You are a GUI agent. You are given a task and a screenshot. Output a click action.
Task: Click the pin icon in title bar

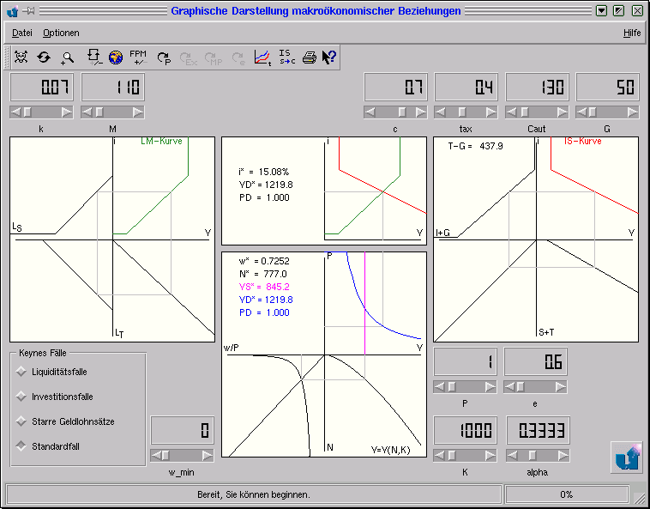click(x=29, y=11)
